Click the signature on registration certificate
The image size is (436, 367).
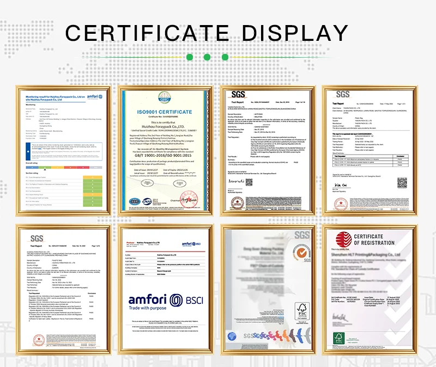click(340, 317)
